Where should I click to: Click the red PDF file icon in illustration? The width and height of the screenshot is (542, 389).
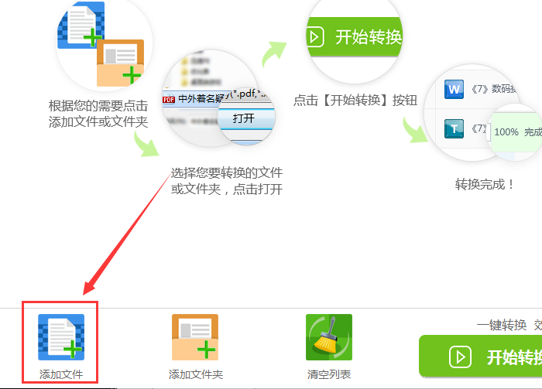tap(169, 100)
